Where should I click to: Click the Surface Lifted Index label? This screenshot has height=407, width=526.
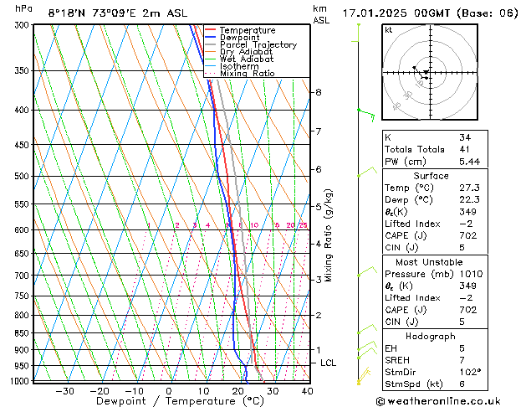pos(412,224)
